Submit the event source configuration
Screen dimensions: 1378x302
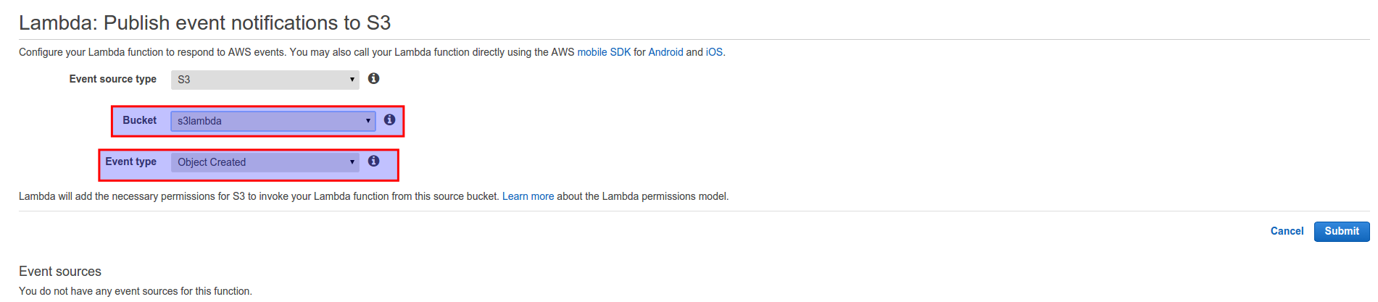[x=1342, y=232]
